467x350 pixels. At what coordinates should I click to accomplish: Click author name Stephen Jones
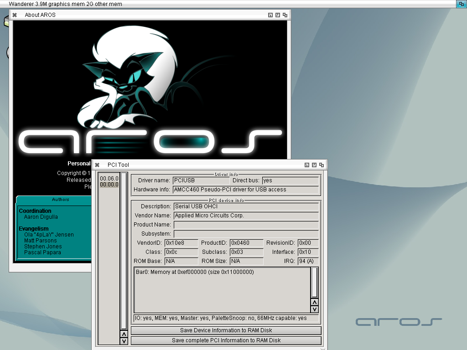click(x=43, y=247)
